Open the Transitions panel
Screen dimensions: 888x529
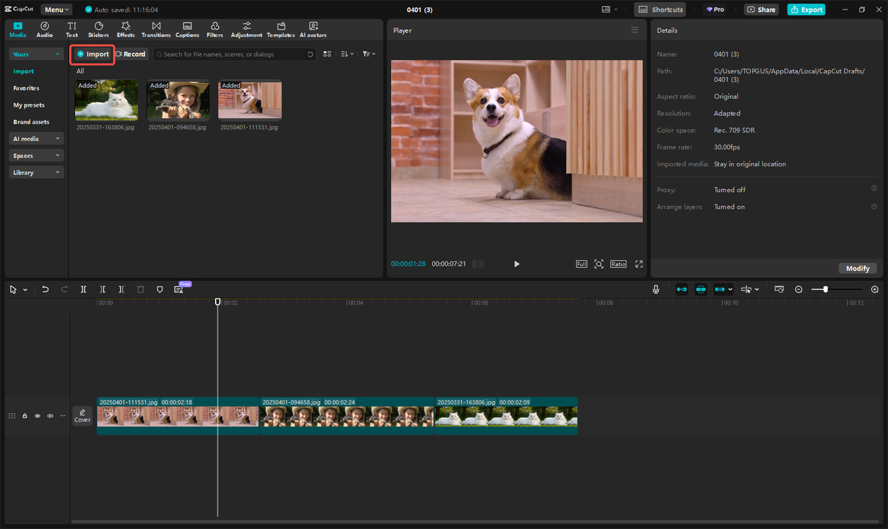(156, 29)
